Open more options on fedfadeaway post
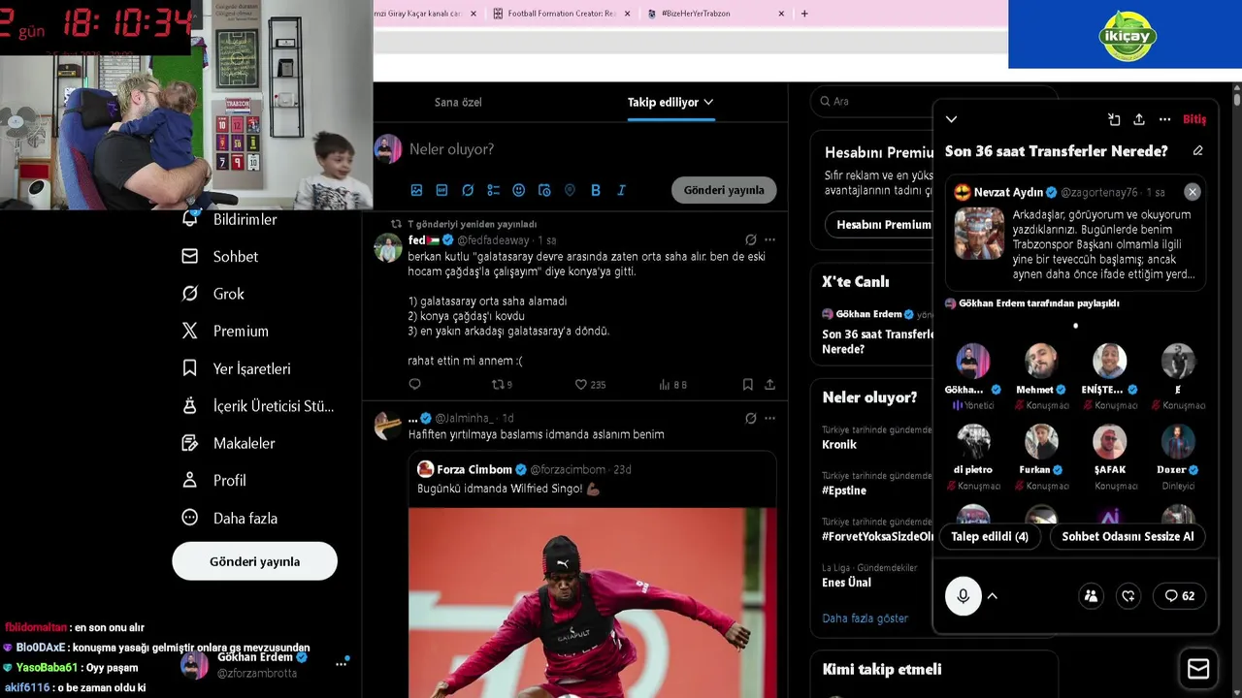Image resolution: width=1242 pixels, height=698 pixels. 769,239
